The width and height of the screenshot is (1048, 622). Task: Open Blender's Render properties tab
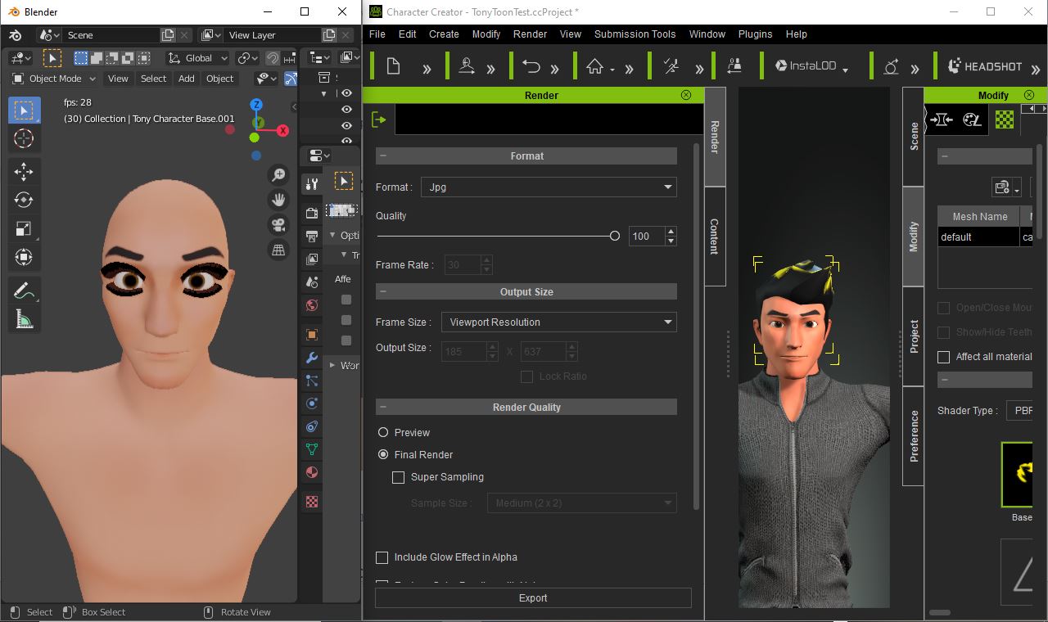click(x=312, y=213)
